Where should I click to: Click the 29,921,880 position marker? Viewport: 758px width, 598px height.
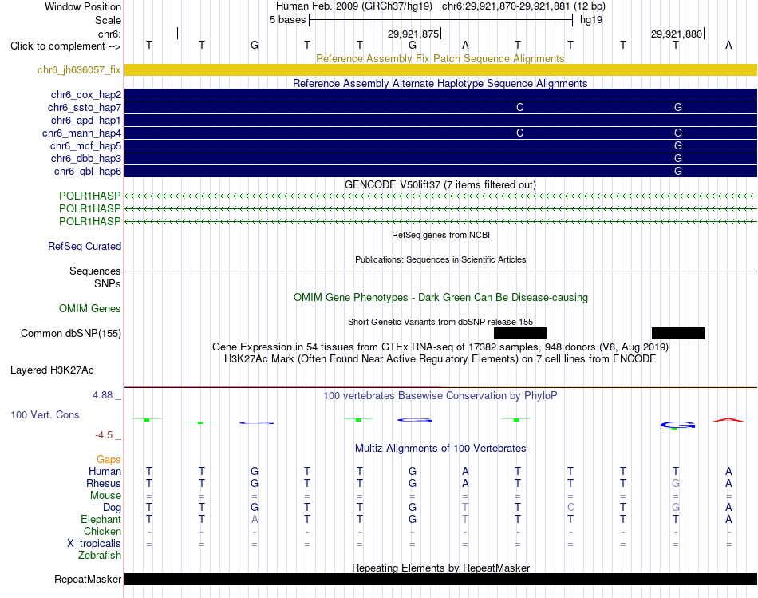677,34
